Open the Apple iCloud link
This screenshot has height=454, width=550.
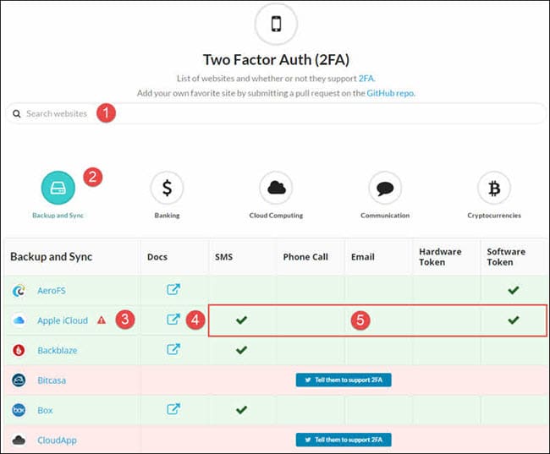click(63, 320)
